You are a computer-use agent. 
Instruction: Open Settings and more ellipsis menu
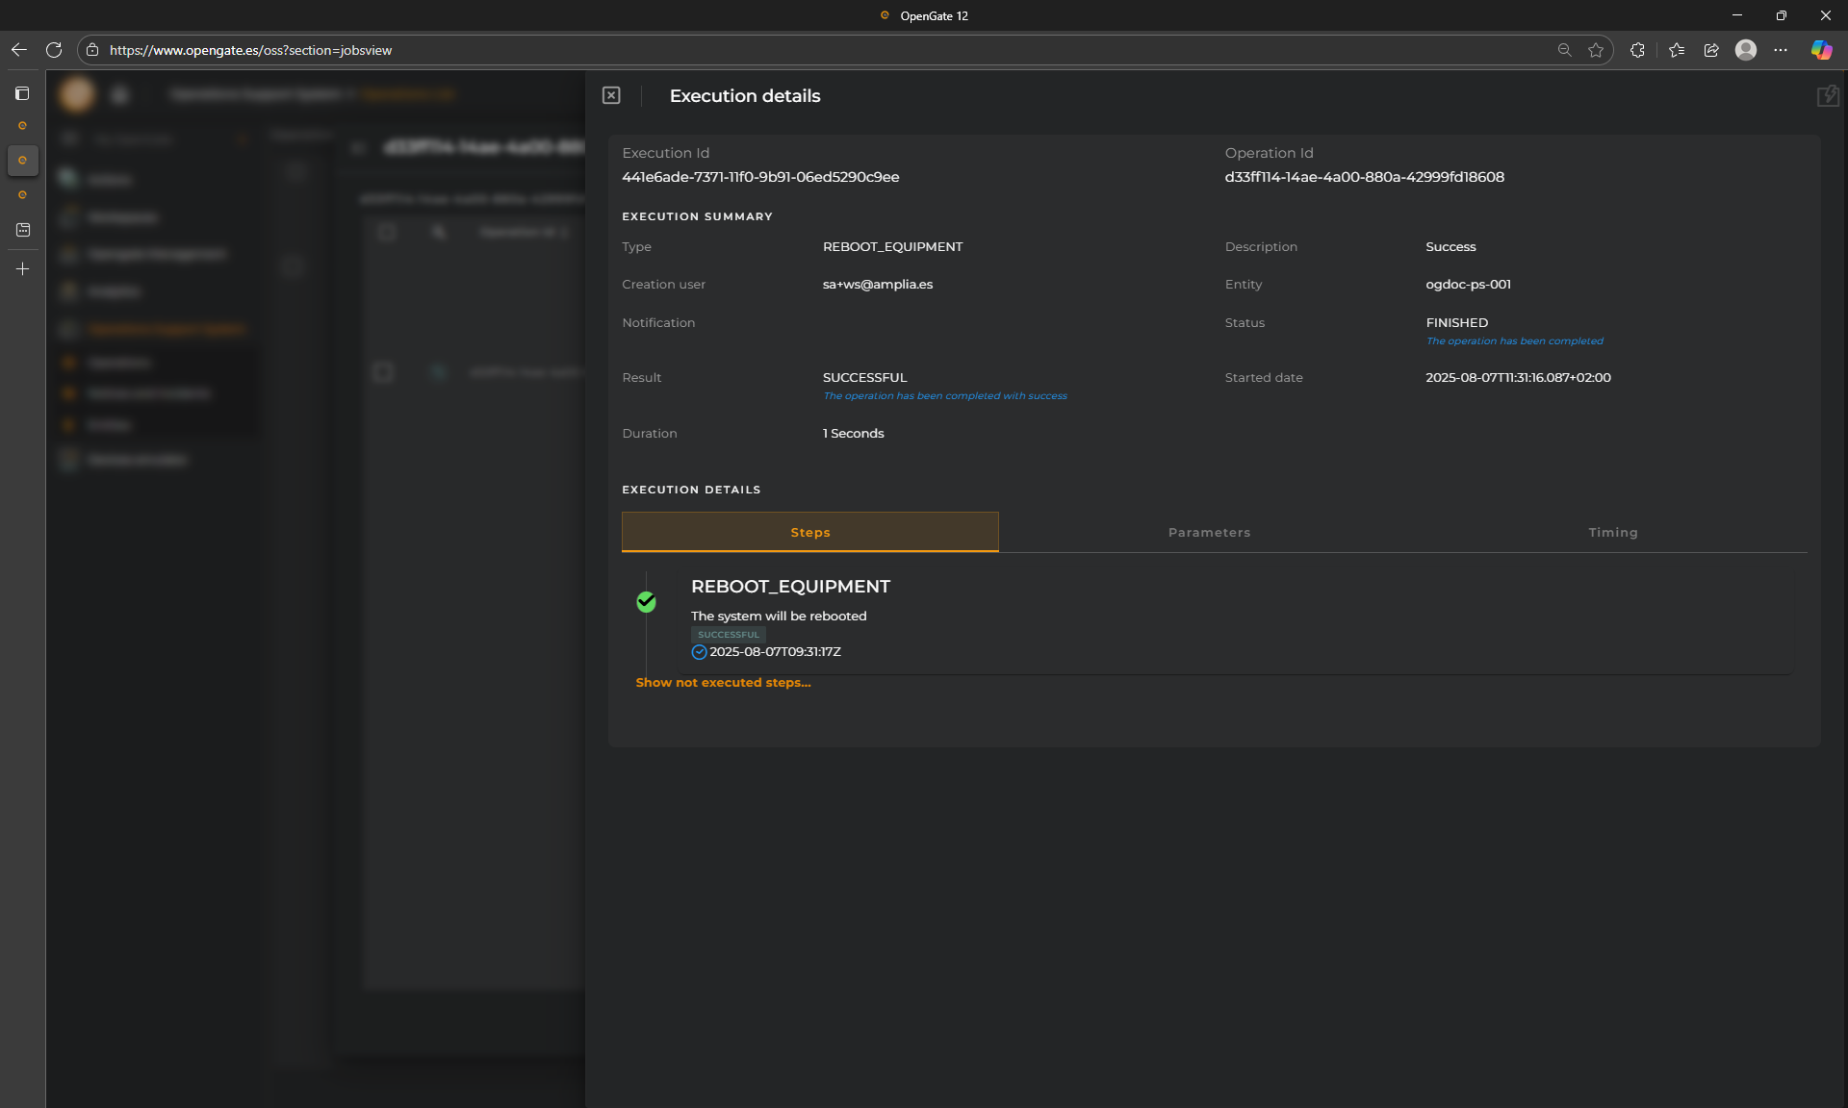[x=1781, y=50]
